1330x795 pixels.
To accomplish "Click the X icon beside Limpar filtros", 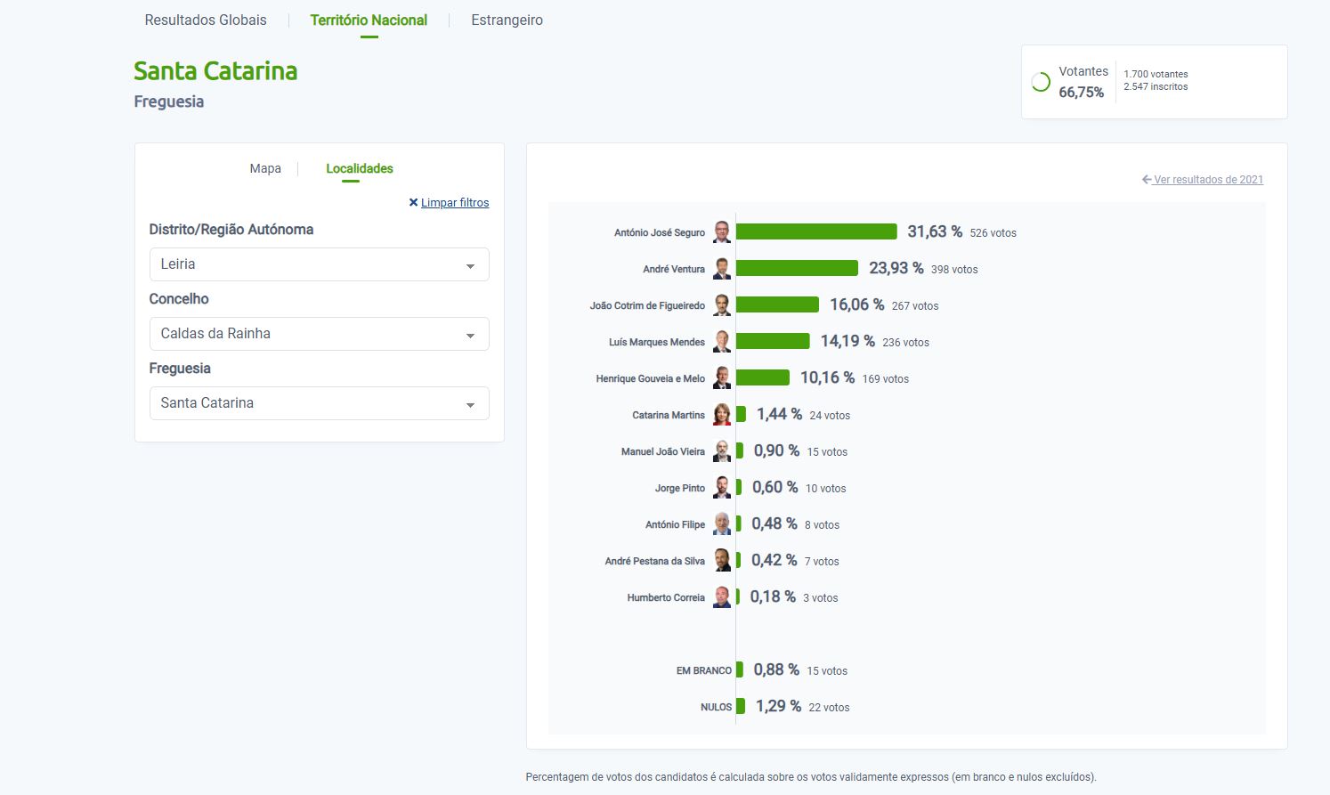I will click(x=413, y=203).
